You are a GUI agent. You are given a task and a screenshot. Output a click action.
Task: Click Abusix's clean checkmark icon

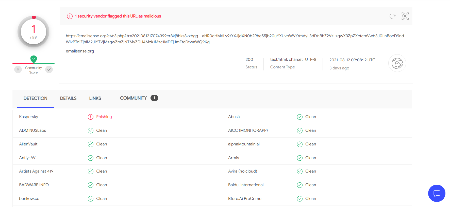coord(300,117)
